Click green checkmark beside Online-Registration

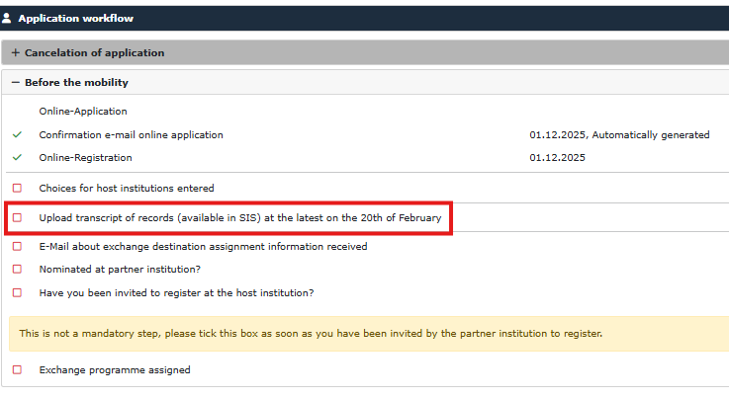point(17,158)
